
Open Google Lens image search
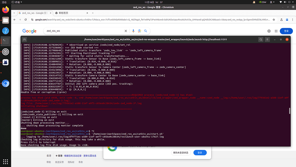139,31
